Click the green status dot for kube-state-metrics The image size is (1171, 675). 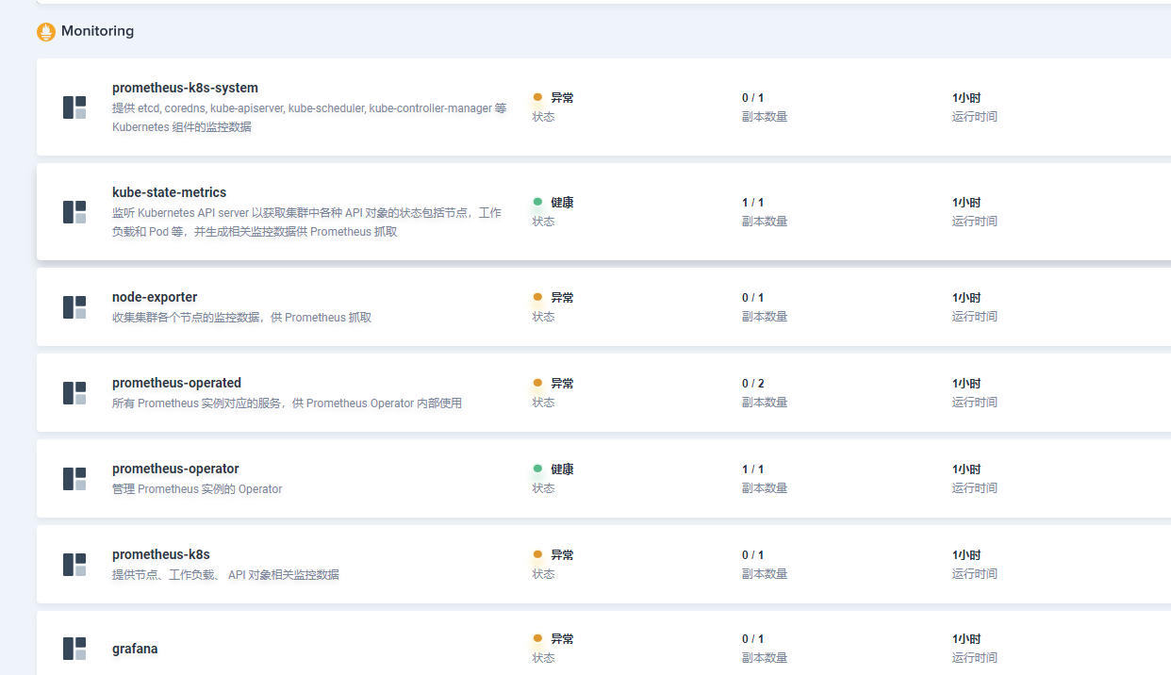[x=537, y=202]
